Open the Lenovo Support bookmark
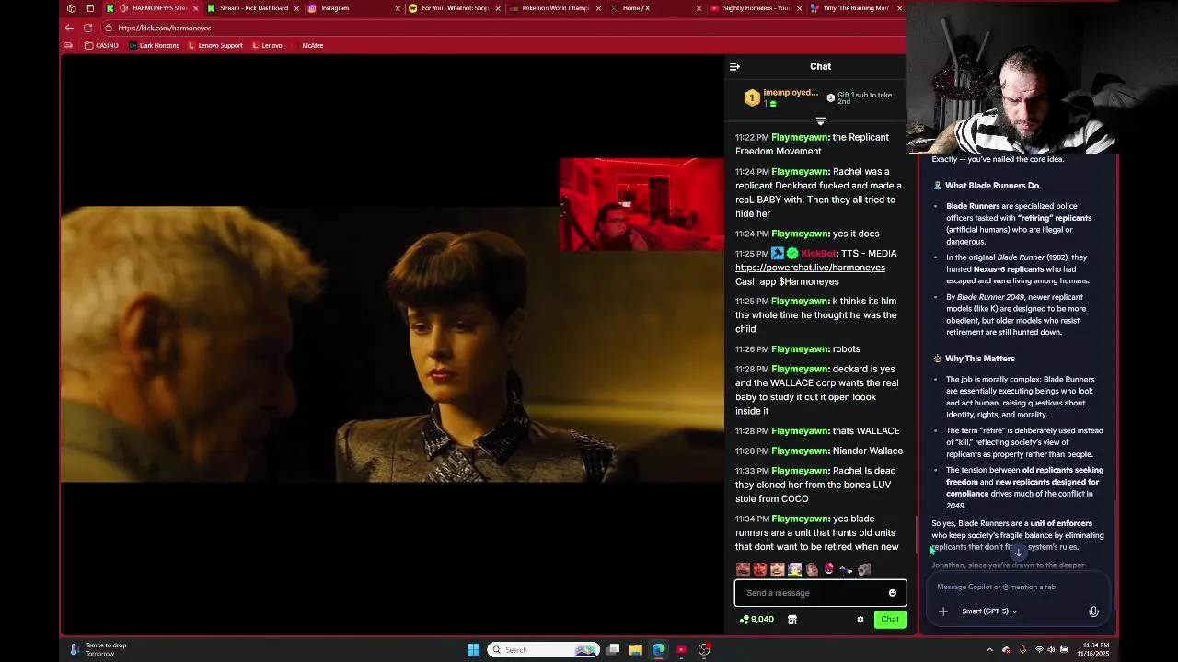This screenshot has height=662, width=1178. point(214,45)
